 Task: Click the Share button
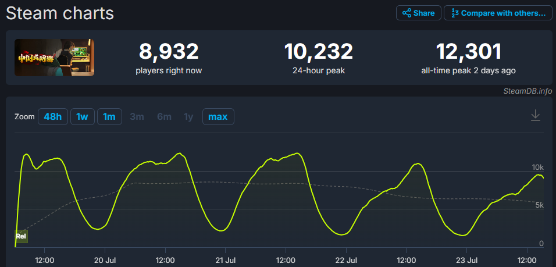[418, 13]
